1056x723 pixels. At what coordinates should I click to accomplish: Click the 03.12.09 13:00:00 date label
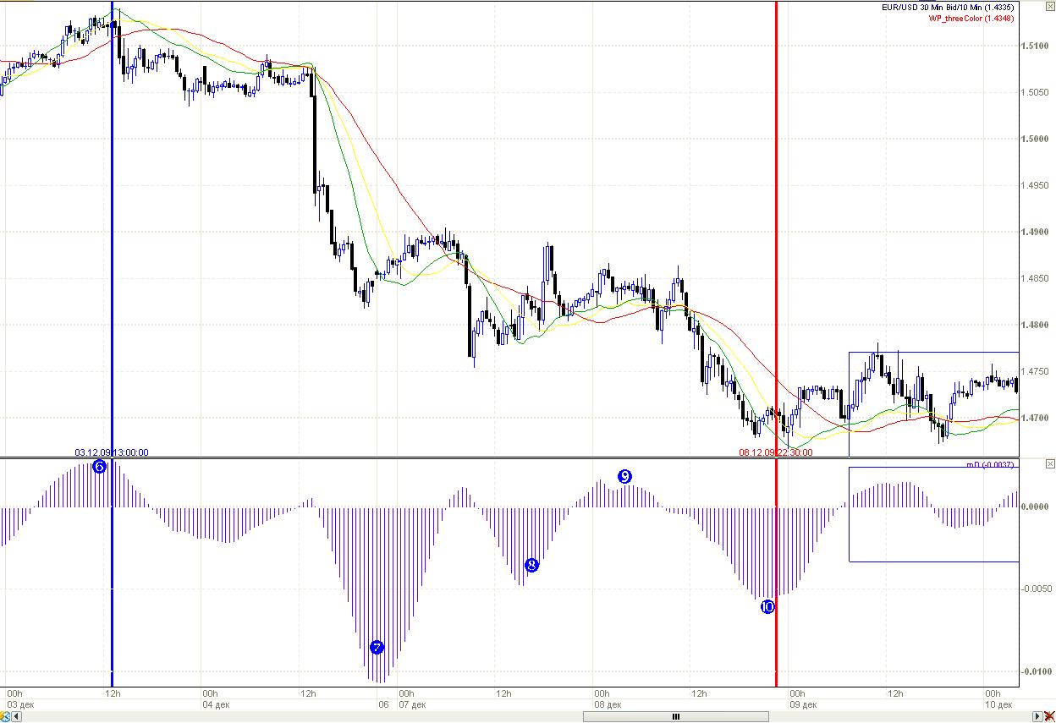[x=112, y=452]
